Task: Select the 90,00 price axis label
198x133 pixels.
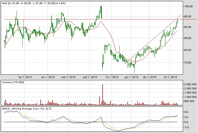Action: tap(188, 27)
